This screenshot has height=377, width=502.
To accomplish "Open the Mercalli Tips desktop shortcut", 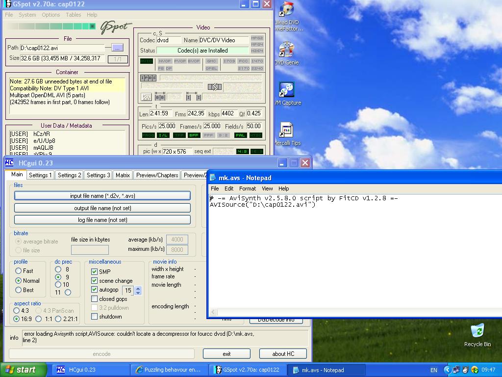I will (x=287, y=134).
